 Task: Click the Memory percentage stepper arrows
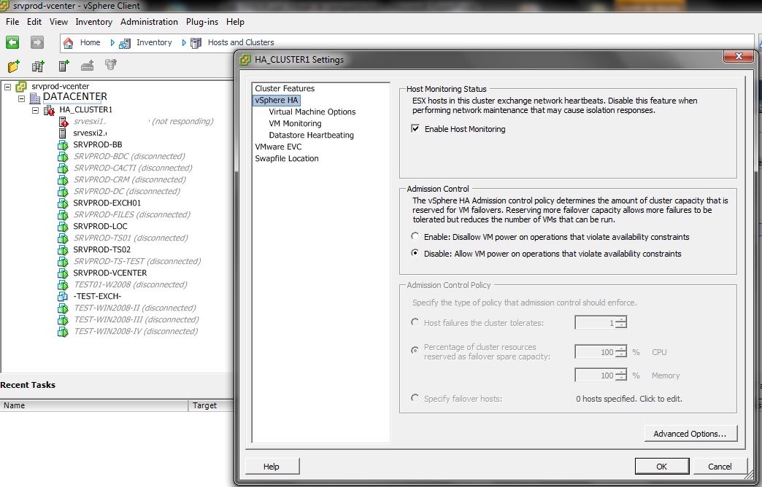click(621, 375)
